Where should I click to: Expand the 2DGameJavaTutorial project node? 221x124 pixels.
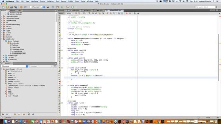1,18
